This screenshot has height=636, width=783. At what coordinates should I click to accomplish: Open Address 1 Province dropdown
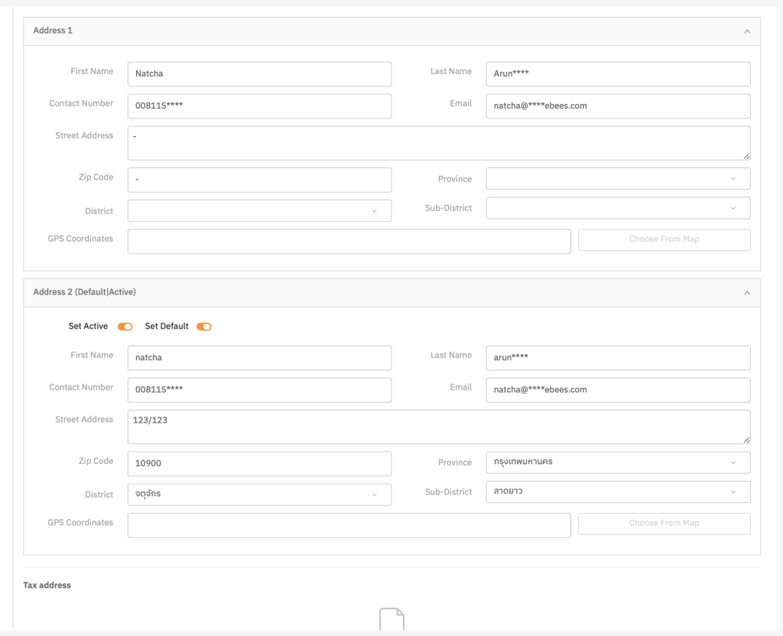(x=618, y=179)
